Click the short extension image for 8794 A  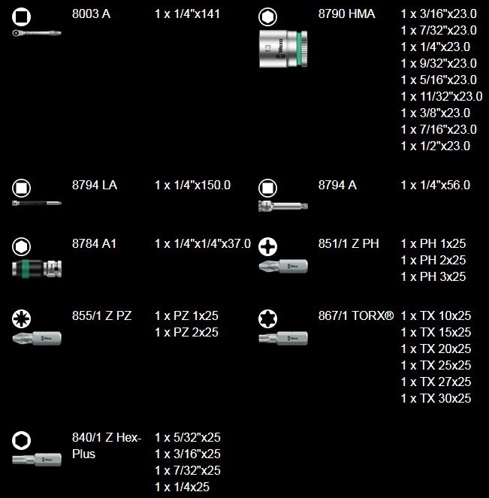(x=283, y=206)
